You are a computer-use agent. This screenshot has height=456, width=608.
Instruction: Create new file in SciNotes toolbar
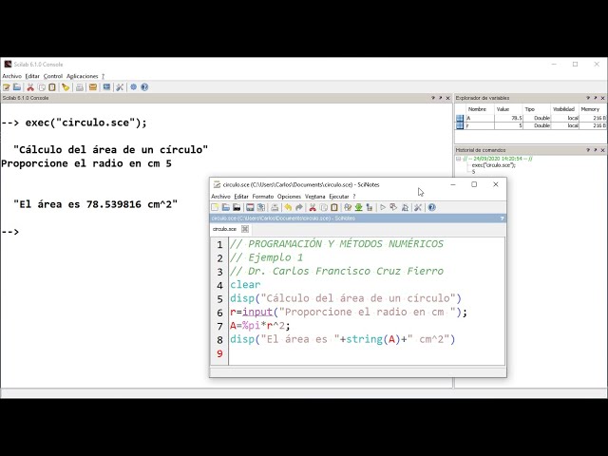coord(215,207)
